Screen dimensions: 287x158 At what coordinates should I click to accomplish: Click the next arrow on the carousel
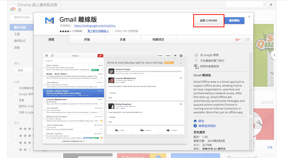click(x=274, y=55)
